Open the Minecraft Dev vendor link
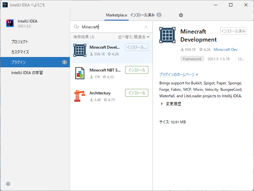The height and width of the screenshot is (191, 254). [226, 50]
